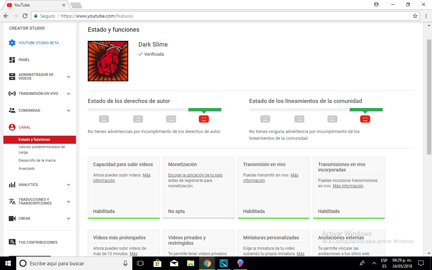Image resolution: width=432 pixels, height=270 pixels.
Task: Open the Avanzado channel settings
Action: click(27, 168)
